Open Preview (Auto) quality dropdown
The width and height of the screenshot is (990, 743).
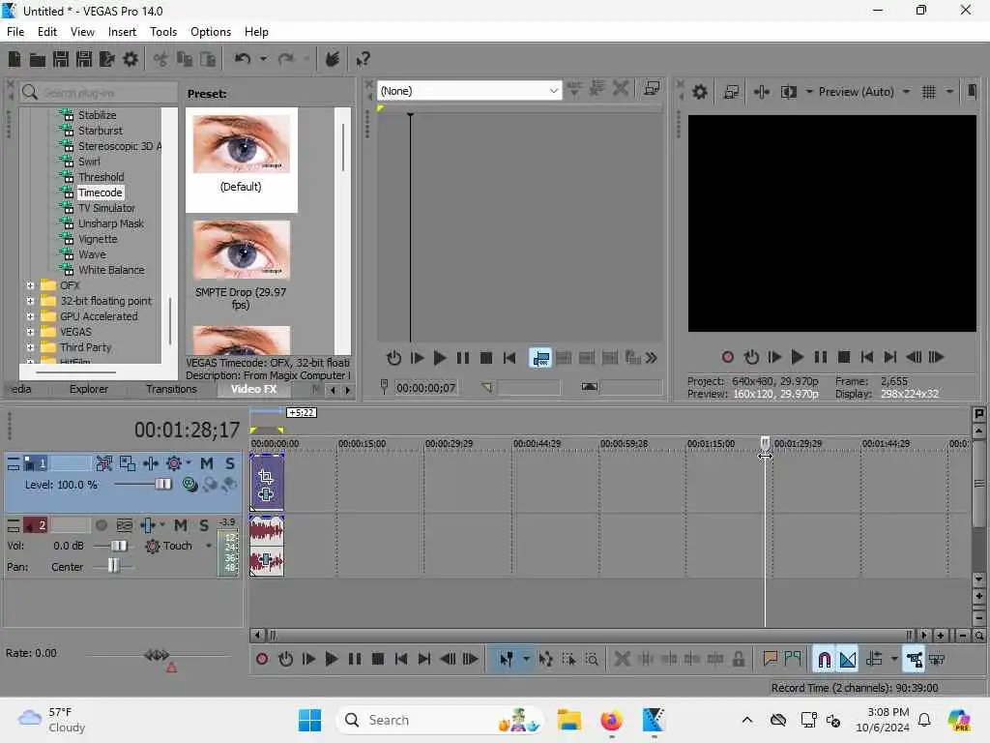[x=906, y=92]
